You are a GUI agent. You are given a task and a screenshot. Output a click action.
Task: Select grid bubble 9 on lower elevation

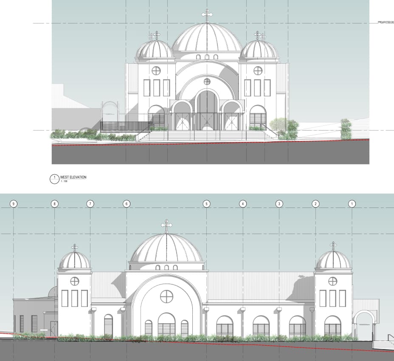(14, 204)
